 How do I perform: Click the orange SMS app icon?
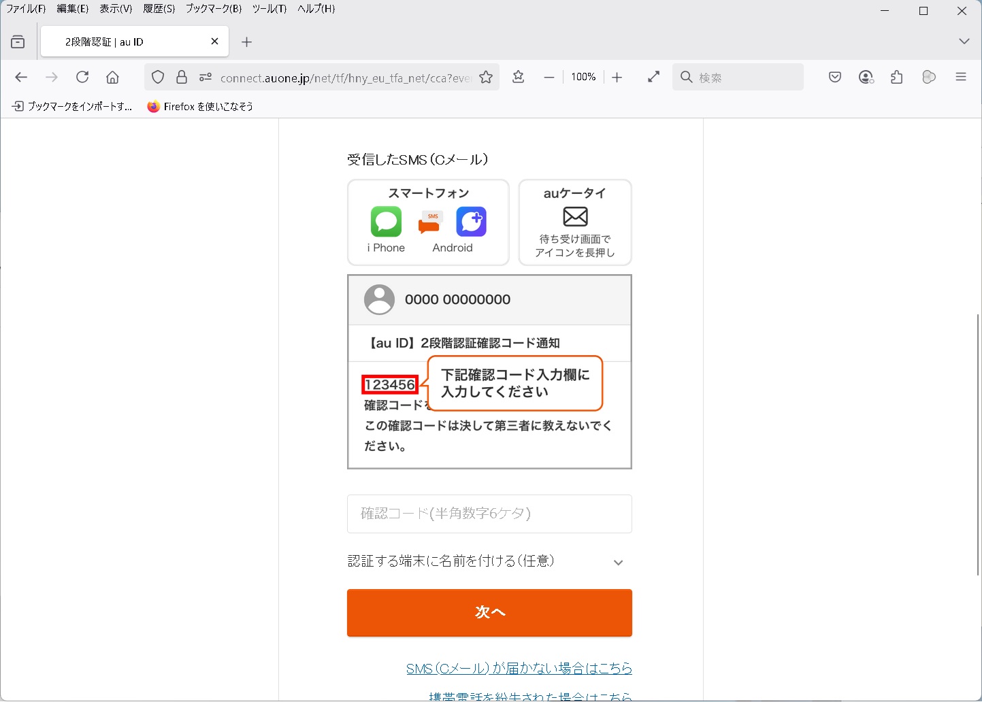coord(430,222)
